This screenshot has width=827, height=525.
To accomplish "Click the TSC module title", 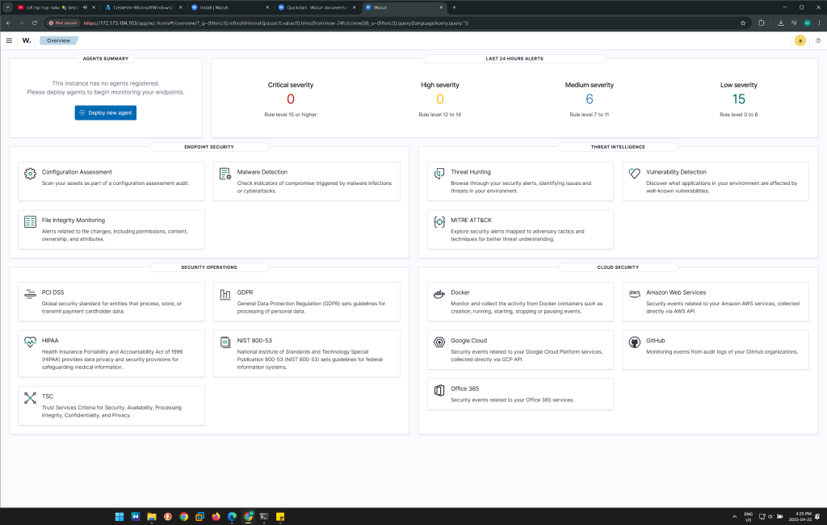I will 48,397.
